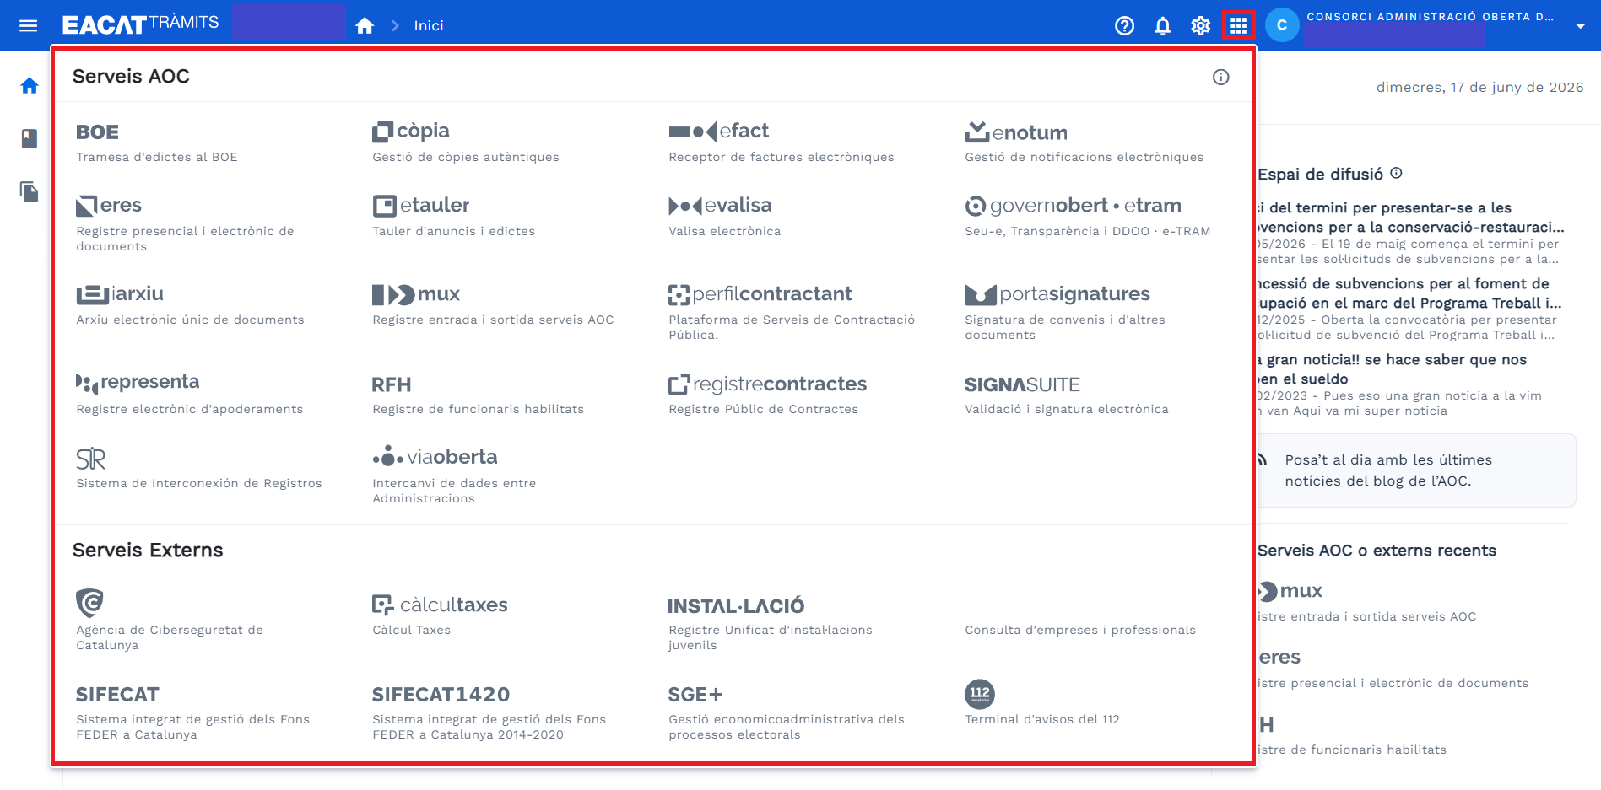Click the user avatar letter C
The width and height of the screenshot is (1601, 790).
1281,25
